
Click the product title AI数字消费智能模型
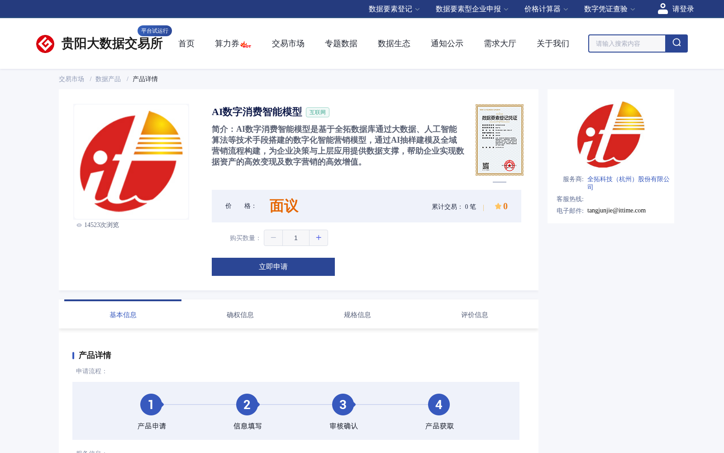tap(257, 112)
